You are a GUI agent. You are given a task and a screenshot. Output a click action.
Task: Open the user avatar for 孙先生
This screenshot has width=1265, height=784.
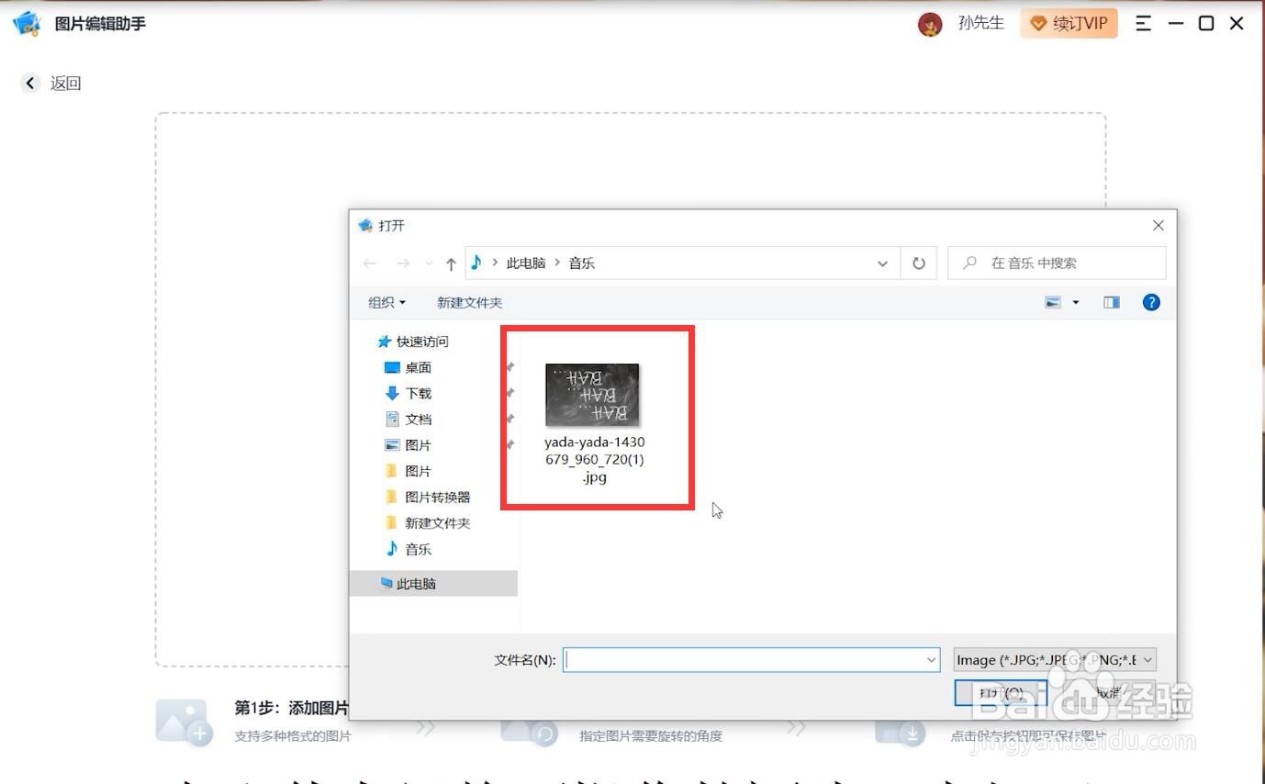[930, 25]
